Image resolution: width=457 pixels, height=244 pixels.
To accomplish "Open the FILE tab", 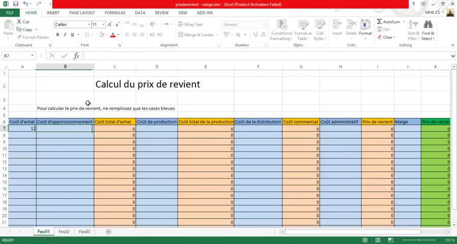I will (10, 13).
